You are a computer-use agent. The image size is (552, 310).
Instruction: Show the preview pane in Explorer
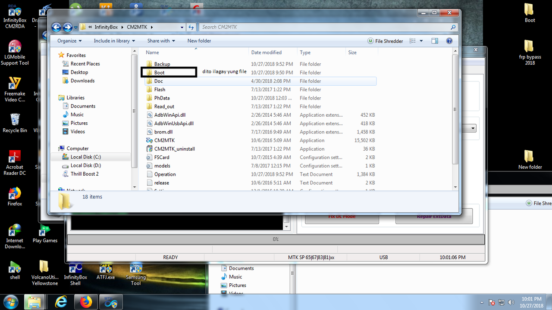[435, 41]
